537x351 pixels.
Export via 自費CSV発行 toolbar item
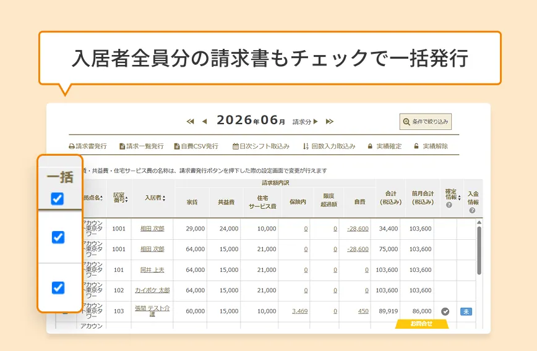pos(196,146)
